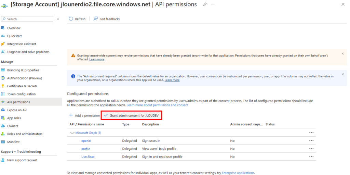350x175 pixels.
Task: Open App roles in the left menu
Action: (14, 118)
